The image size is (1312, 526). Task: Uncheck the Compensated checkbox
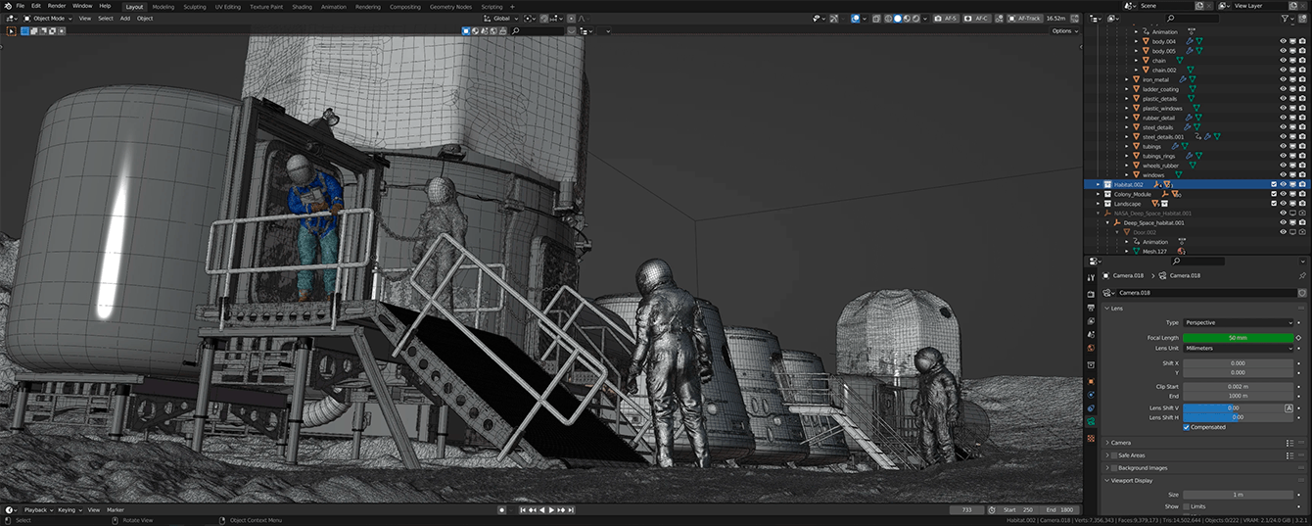[1187, 427]
